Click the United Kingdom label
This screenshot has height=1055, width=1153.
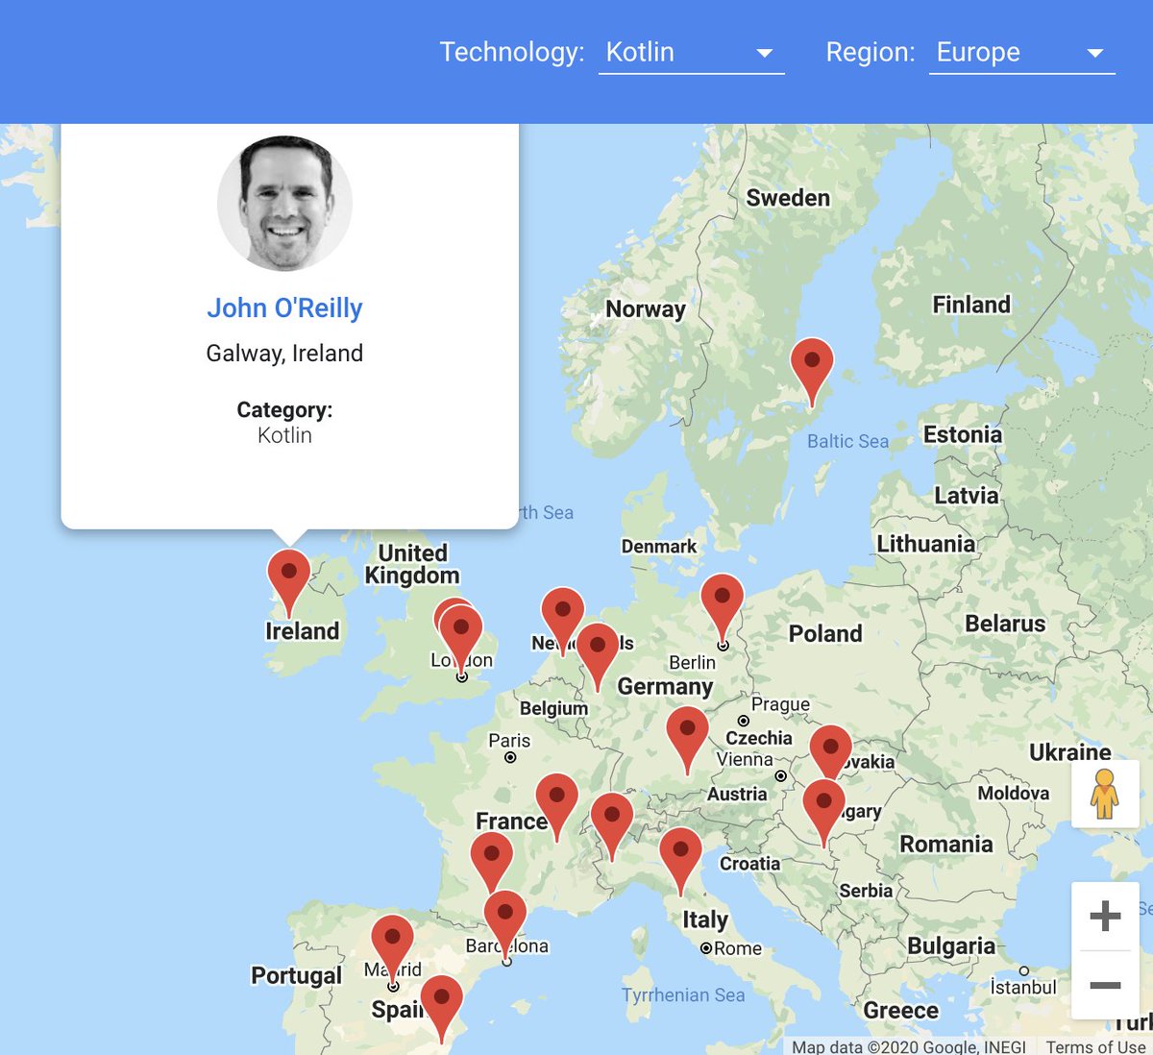point(412,564)
